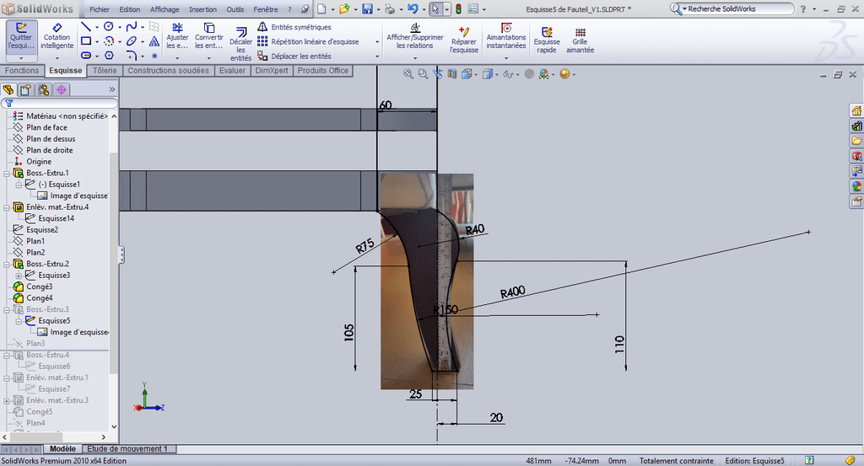Select the Ellipse sketch tool
The height and width of the screenshot is (466, 864).
132,41
